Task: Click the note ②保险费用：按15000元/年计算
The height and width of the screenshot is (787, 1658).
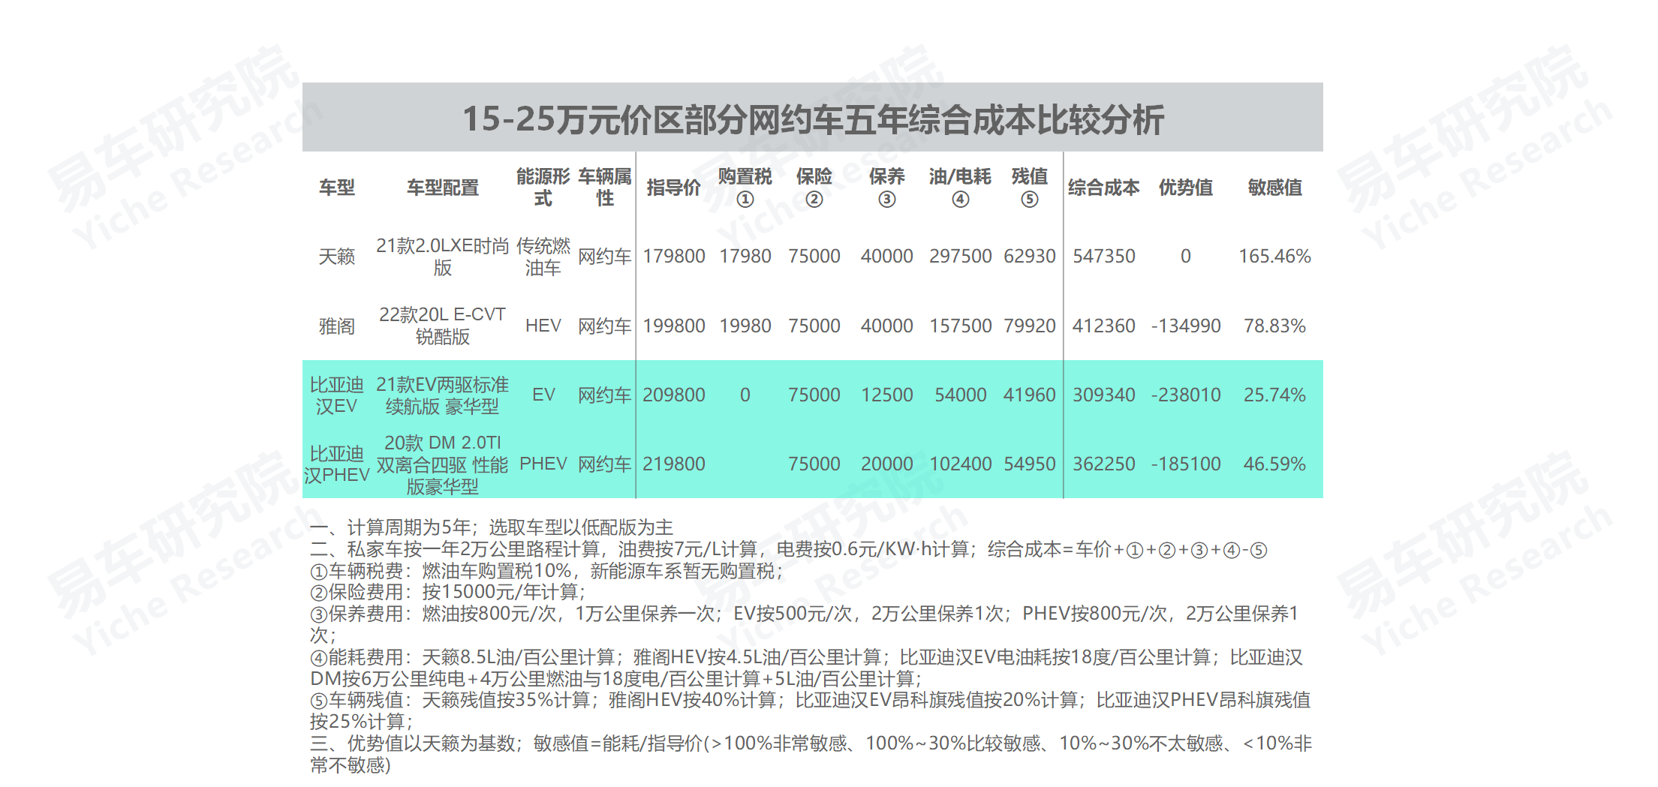Action: pos(447,592)
